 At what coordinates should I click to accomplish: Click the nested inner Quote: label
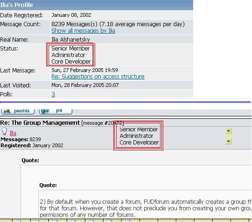(x=48, y=185)
